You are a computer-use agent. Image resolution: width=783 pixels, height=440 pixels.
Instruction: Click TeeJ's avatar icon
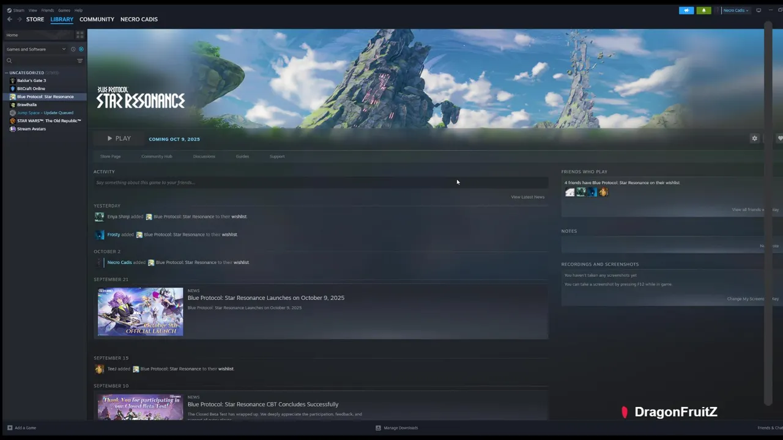click(99, 369)
